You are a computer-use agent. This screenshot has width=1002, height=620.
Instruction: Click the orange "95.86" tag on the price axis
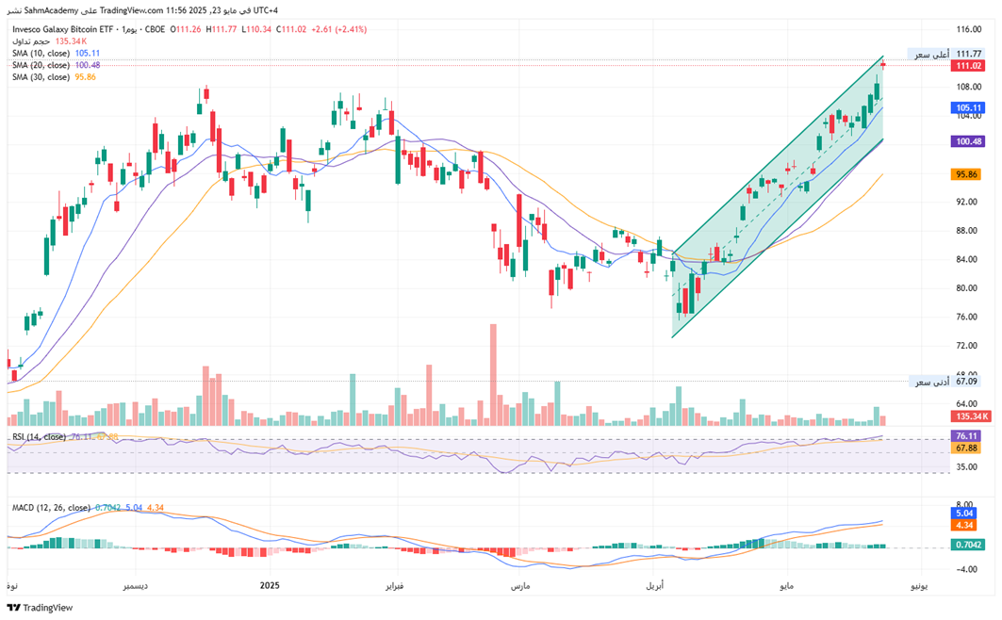[966, 174]
